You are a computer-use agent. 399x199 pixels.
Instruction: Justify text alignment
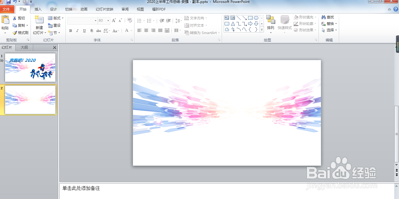click(x=160, y=30)
